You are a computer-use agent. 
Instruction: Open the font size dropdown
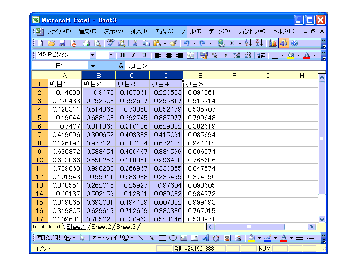tap(111, 55)
